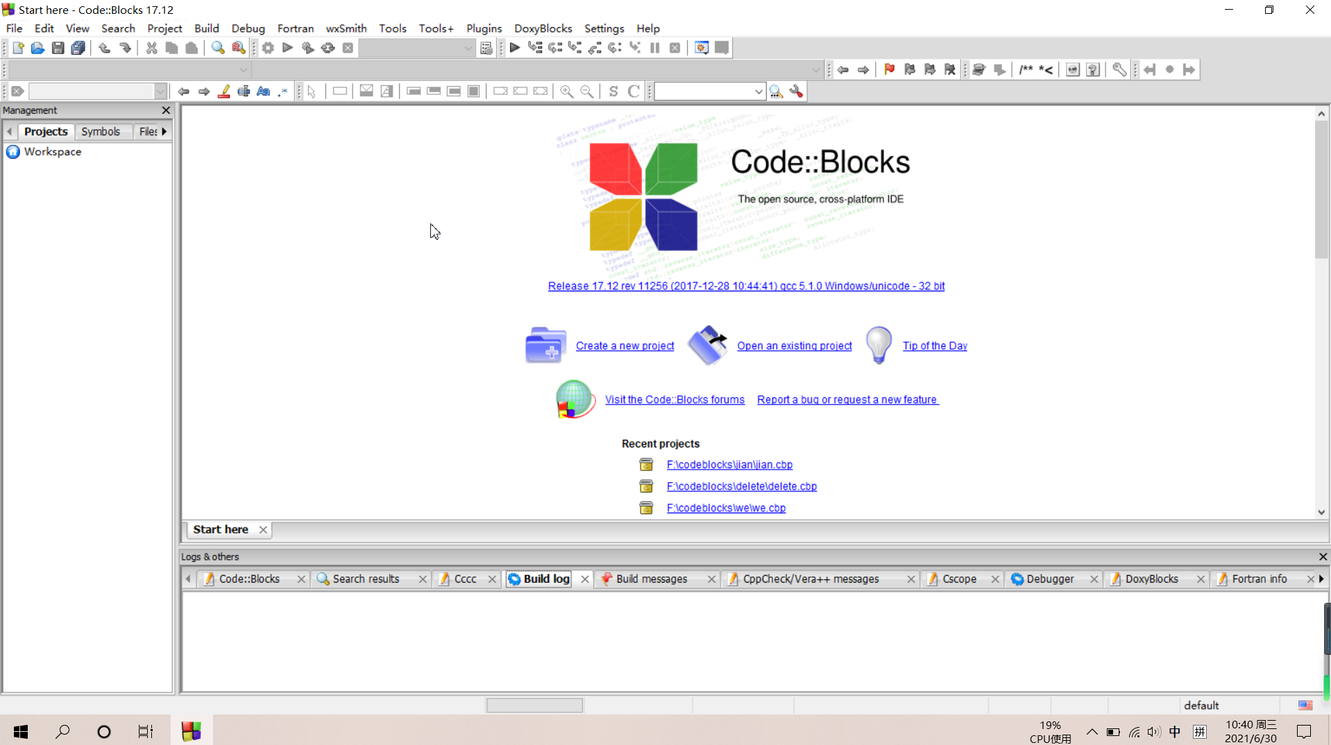The image size is (1331, 745).
Task: Click the Clear all bookmarks icon
Action: (950, 69)
